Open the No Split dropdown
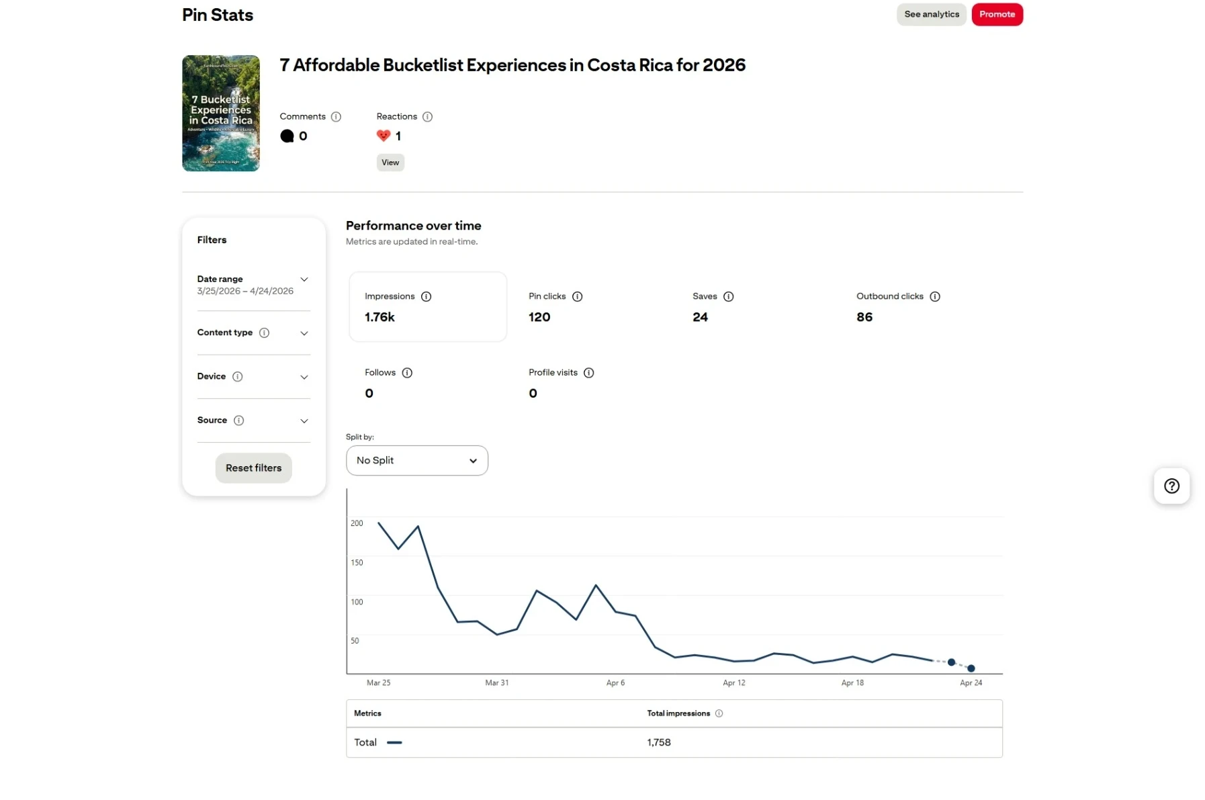This screenshot has height=800, width=1205. pos(416,461)
